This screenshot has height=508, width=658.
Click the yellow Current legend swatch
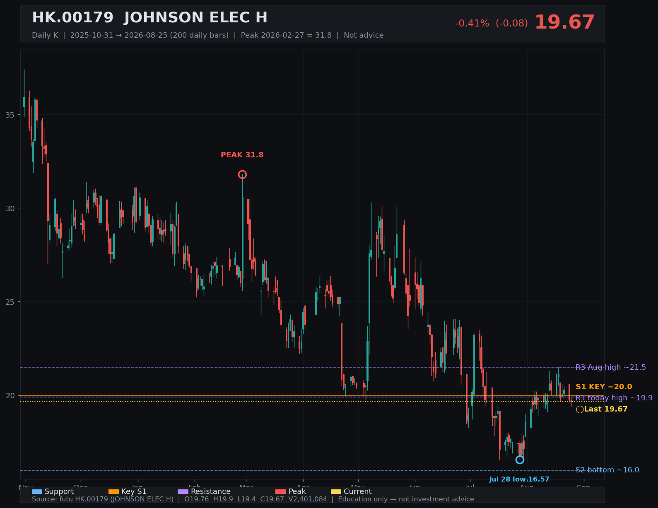336,491
